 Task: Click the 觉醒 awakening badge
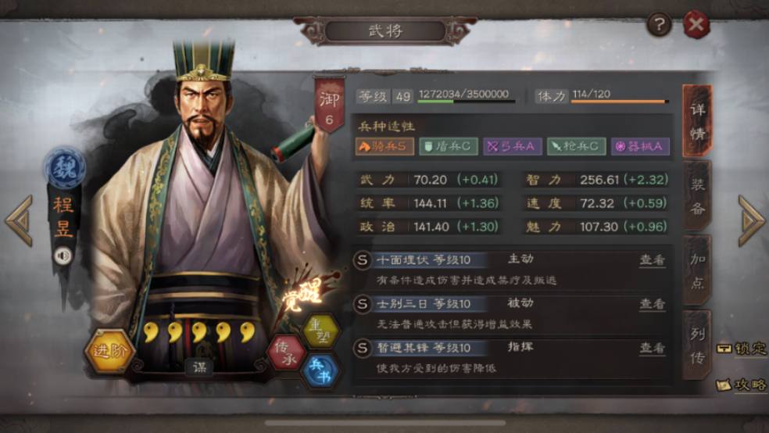[304, 293]
